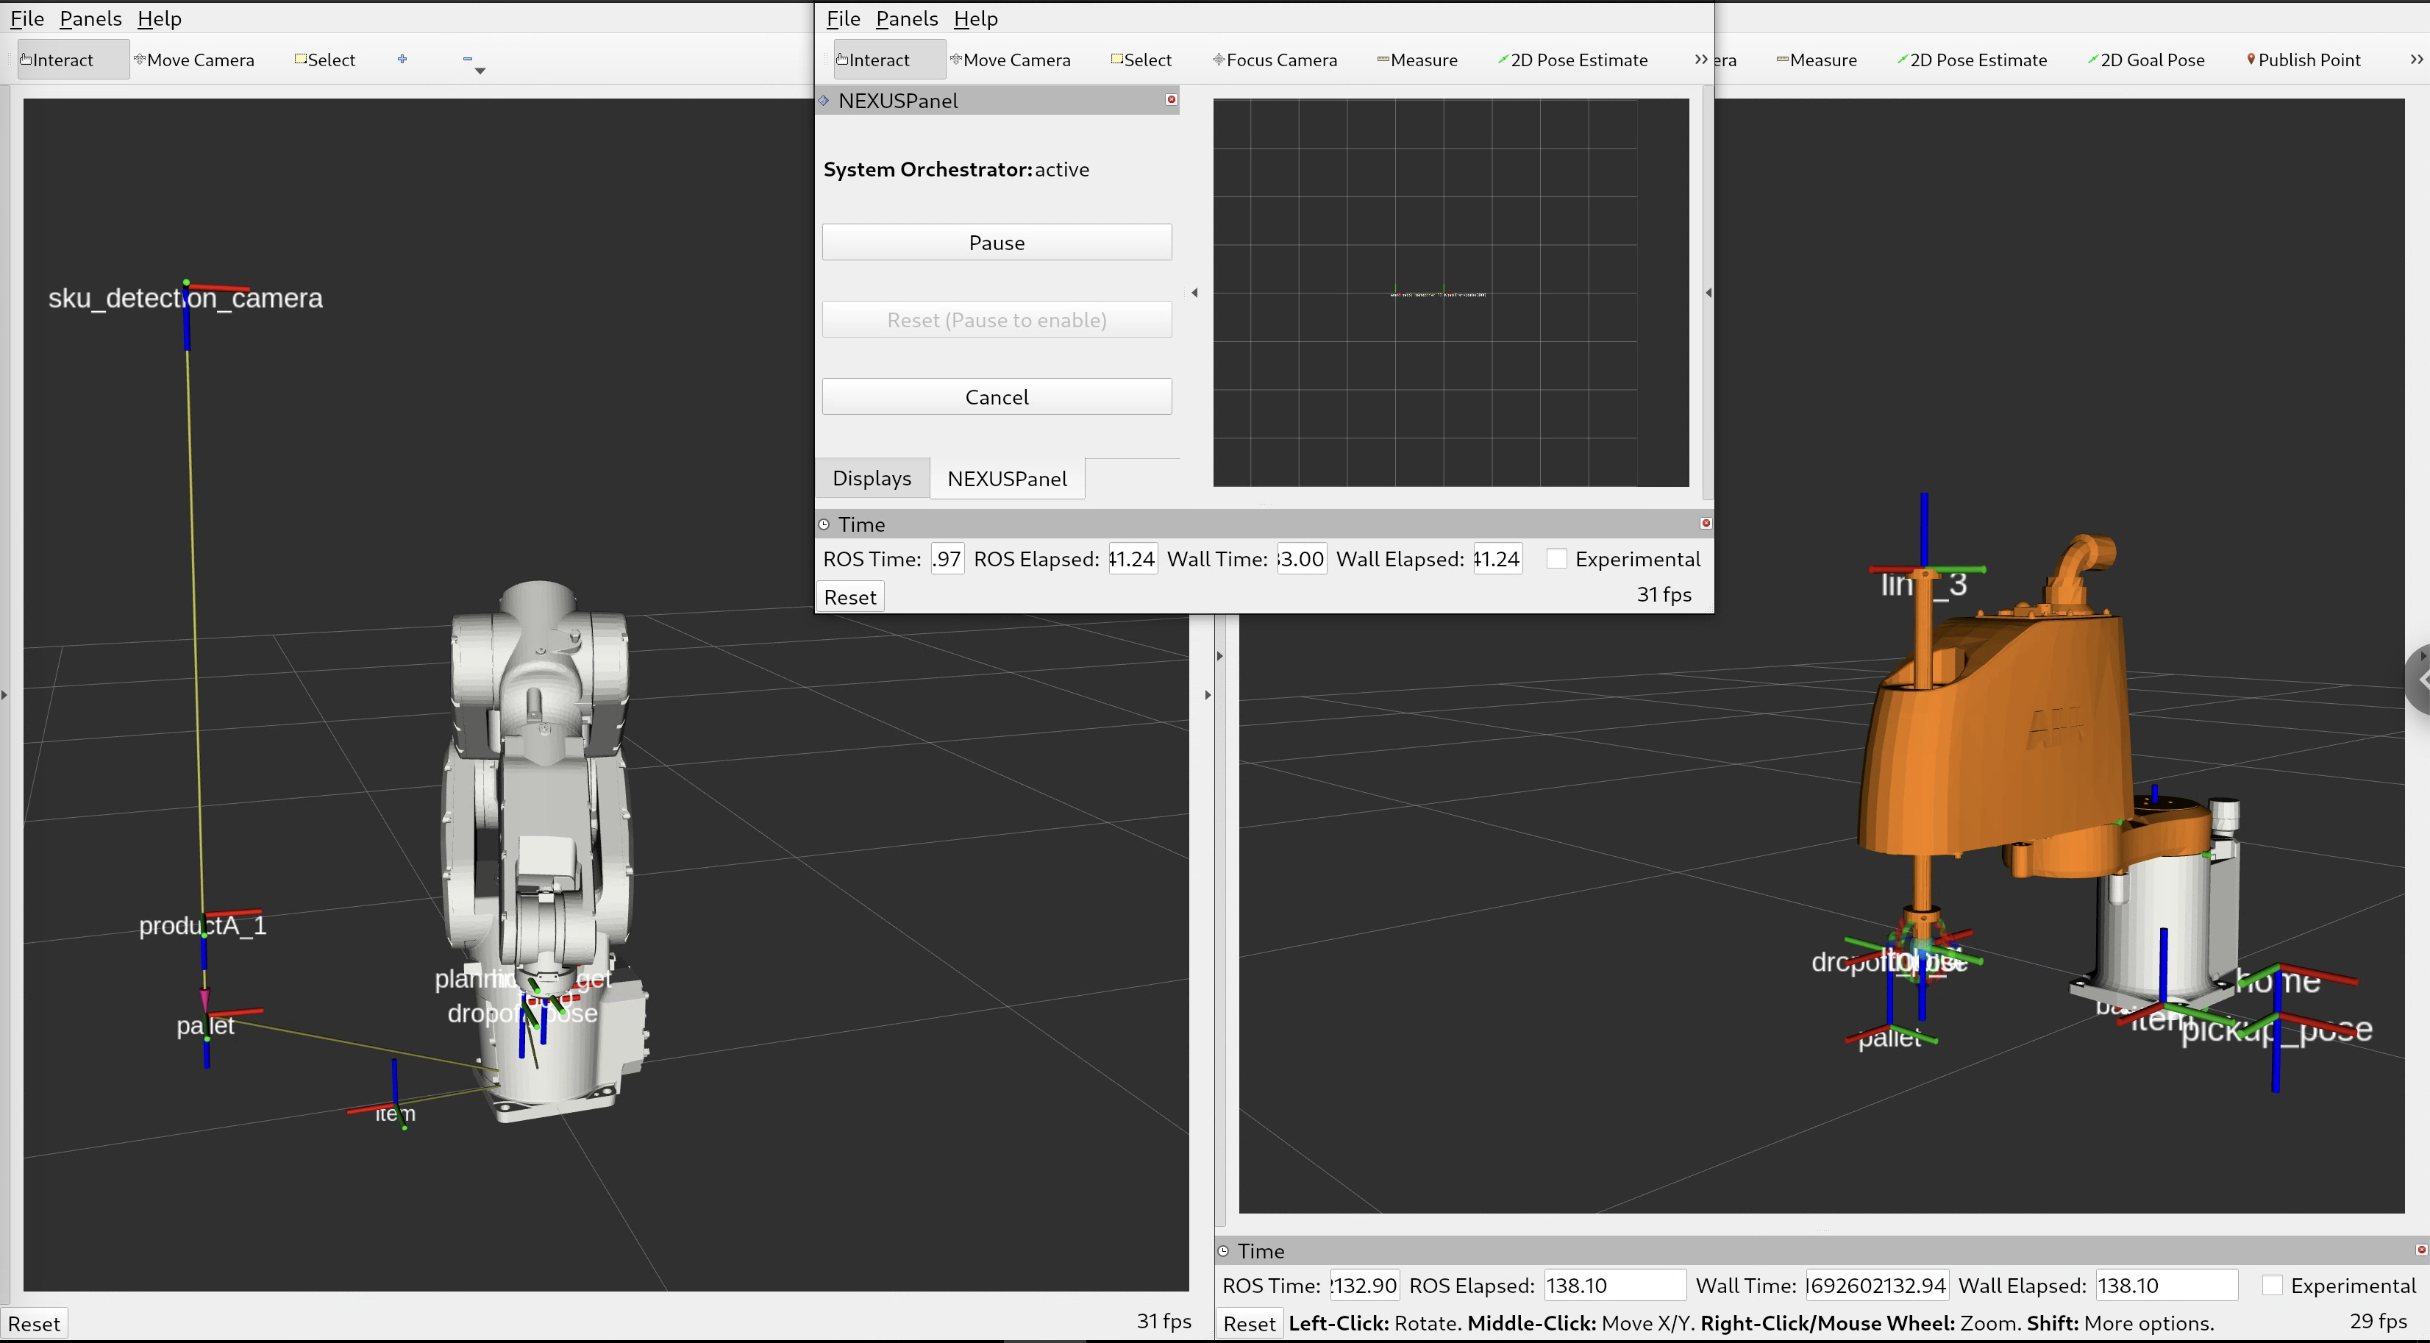Pick 2D Pose Estimate in middle window
This screenshot has height=1343, width=2430.
(1572, 60)
